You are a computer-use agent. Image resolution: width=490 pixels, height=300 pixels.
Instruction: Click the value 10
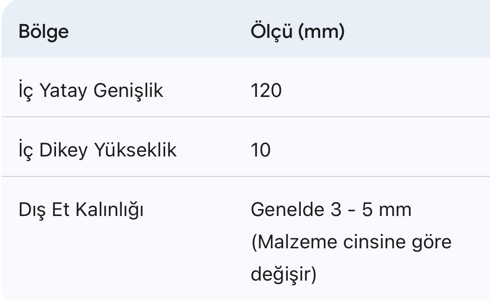[261, 150]
